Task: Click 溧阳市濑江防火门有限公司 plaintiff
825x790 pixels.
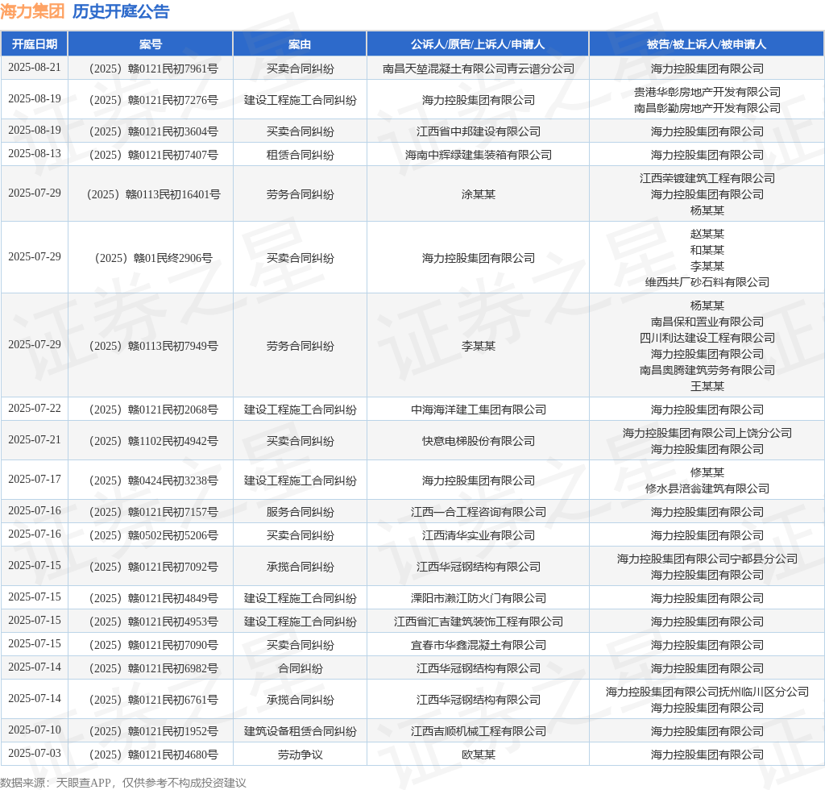Action: 479,598
